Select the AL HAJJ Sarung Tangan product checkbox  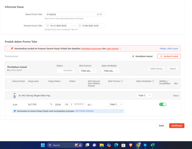[8, 95]
